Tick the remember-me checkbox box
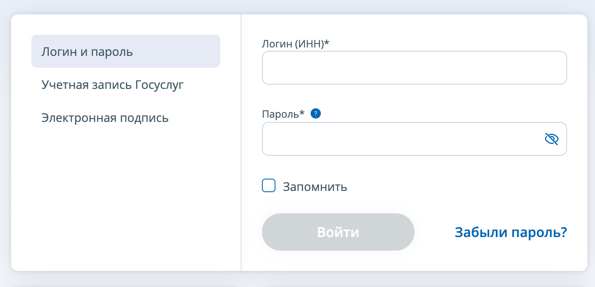595x287 pixels. click(x=269, y=186)
